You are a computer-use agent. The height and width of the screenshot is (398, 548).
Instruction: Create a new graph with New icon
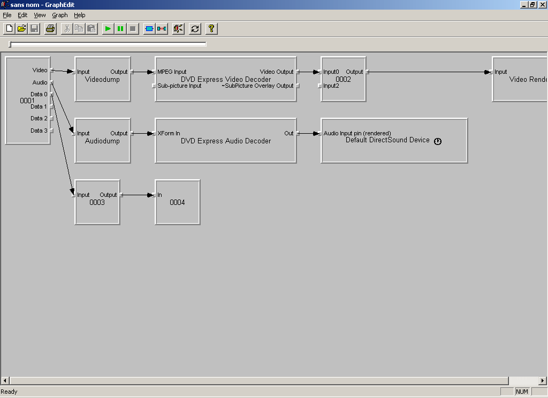[x=10, y=29]
